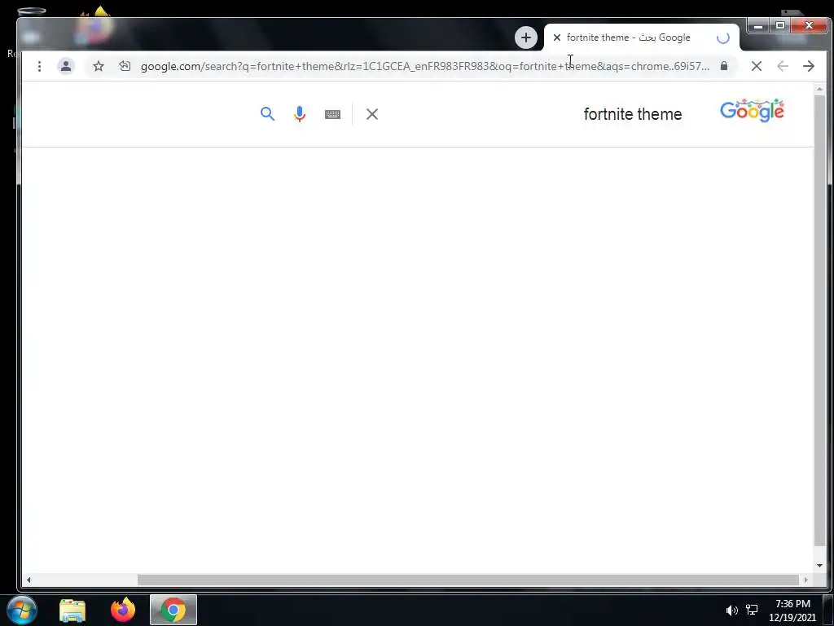The image size is (834, 626).
Task: Minimize the Chrome window
Action: tap(758, 25)
